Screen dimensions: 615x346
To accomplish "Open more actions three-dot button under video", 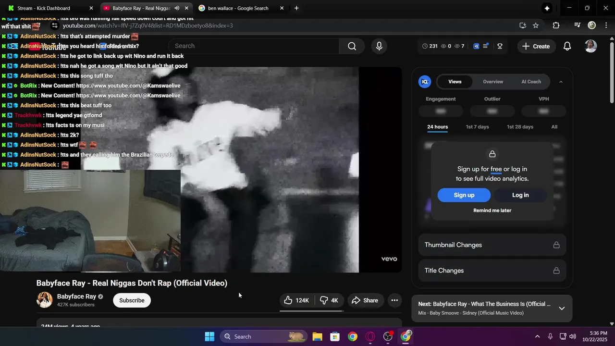I will pos(394,300).
